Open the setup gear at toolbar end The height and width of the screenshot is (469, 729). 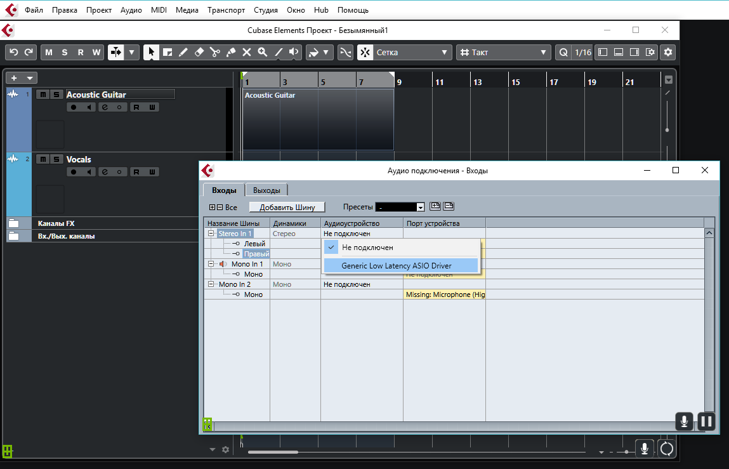click(x=668, y=52)
